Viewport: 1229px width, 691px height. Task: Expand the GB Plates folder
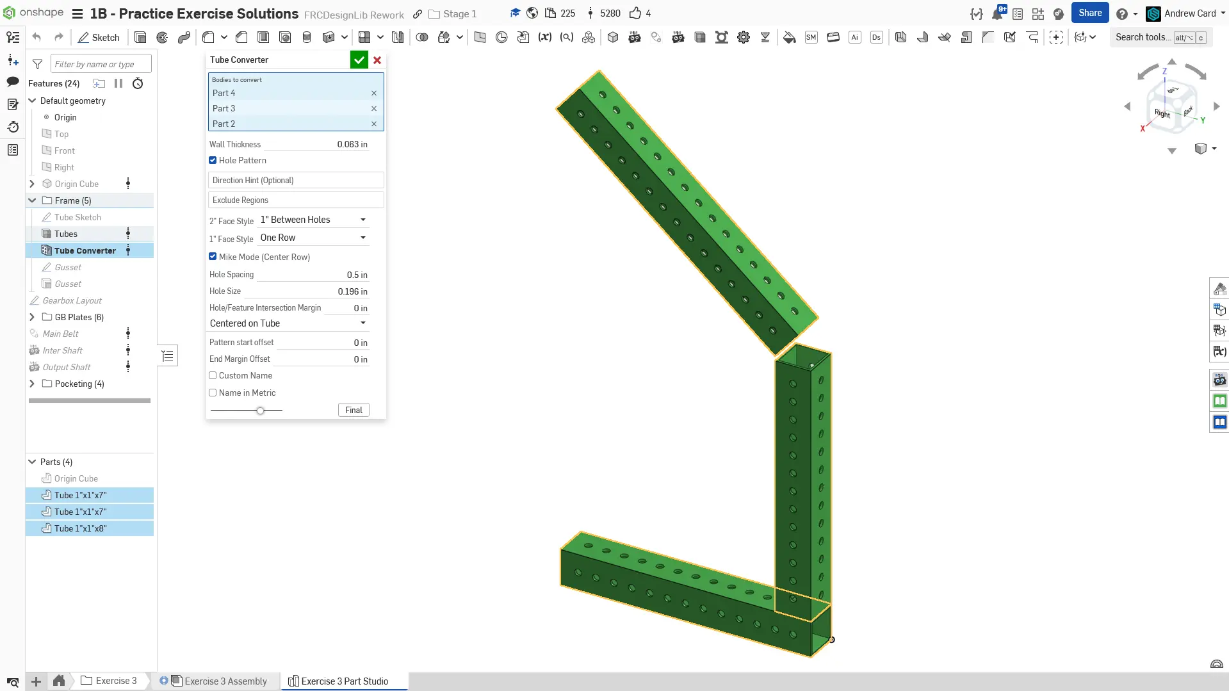point(32,317)
